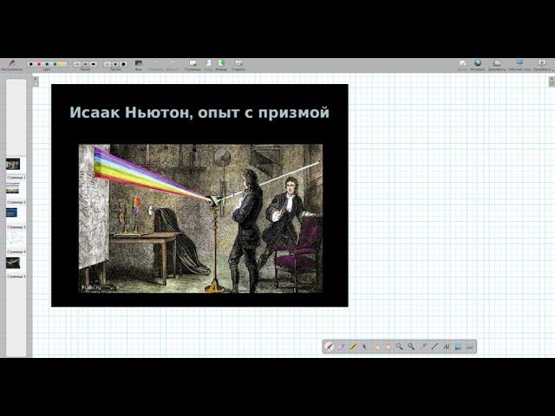555x416 pixels.
Task: Select the red pen color
Action: pos(39,64)
